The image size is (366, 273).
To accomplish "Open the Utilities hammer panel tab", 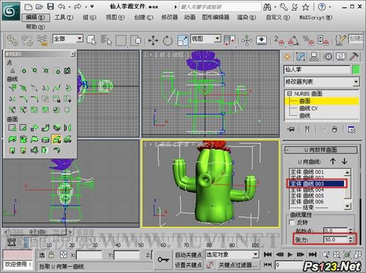I will (x=354, y=57).
